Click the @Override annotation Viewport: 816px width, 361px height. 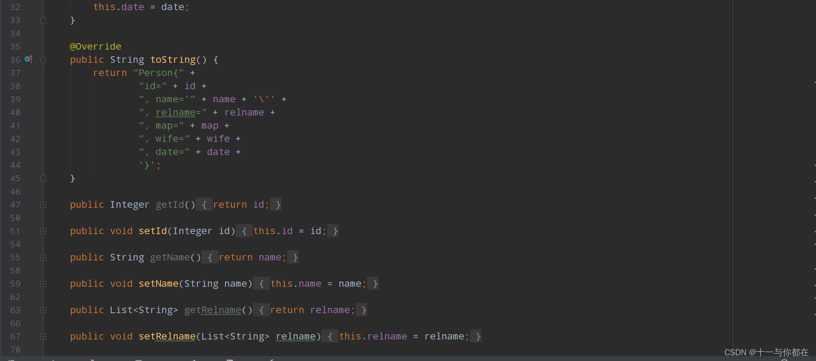(95, 47)
